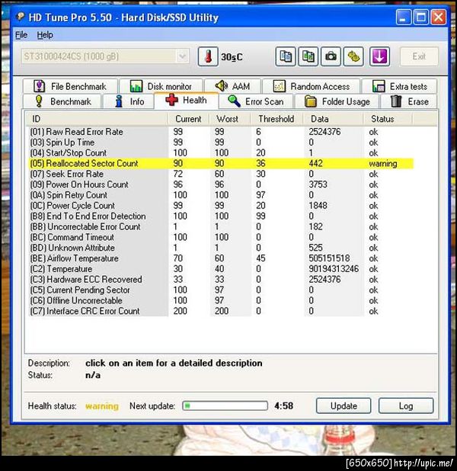457x471 pixels.
Task: Click the Status column header
Action: [x=388, y=119]
